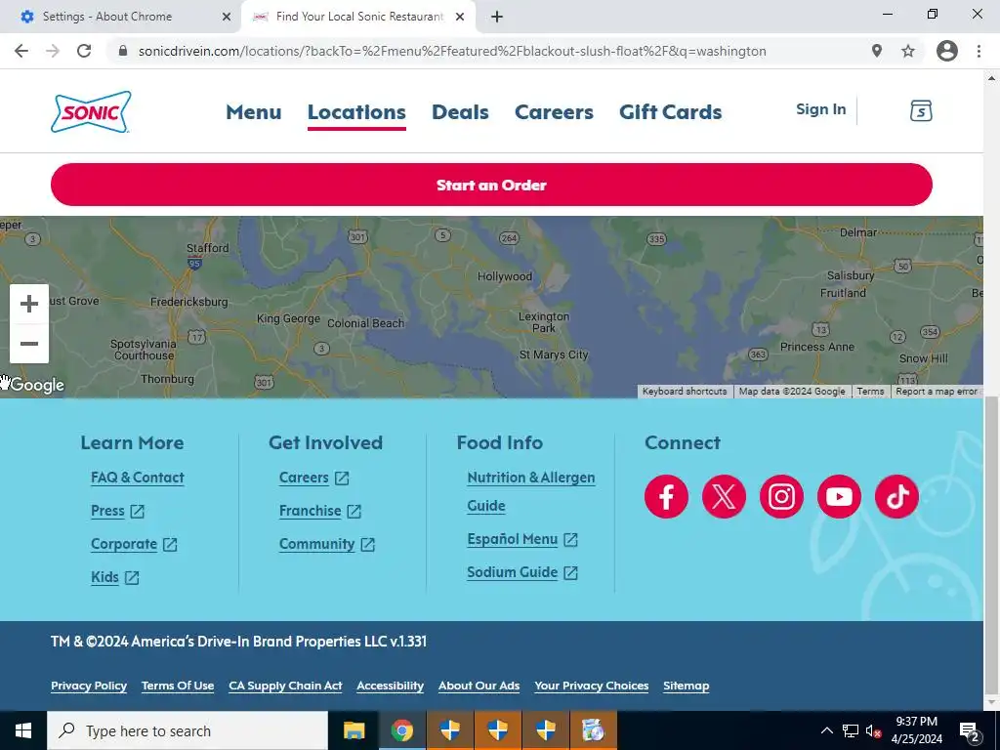Open Careers in top navigation
Screen dimensions: 1000x750
[x=554, y=112]
